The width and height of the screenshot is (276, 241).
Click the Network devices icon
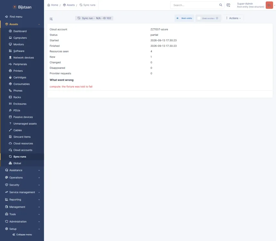click(10, 58)
